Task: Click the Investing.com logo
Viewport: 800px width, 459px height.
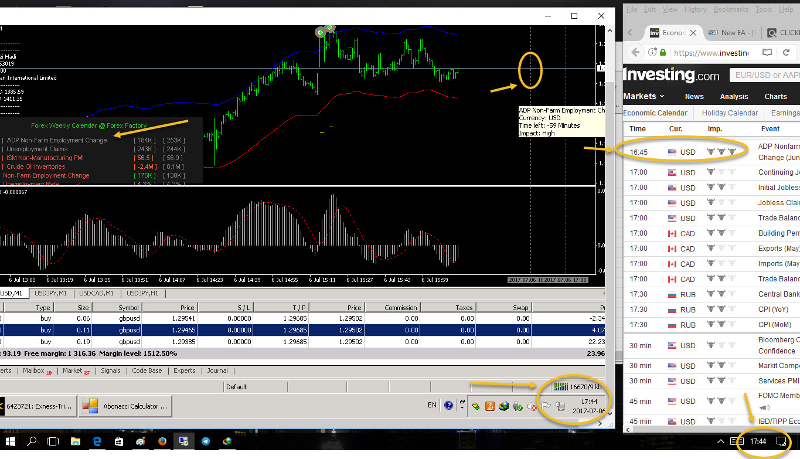Action: tap(671, 75)
